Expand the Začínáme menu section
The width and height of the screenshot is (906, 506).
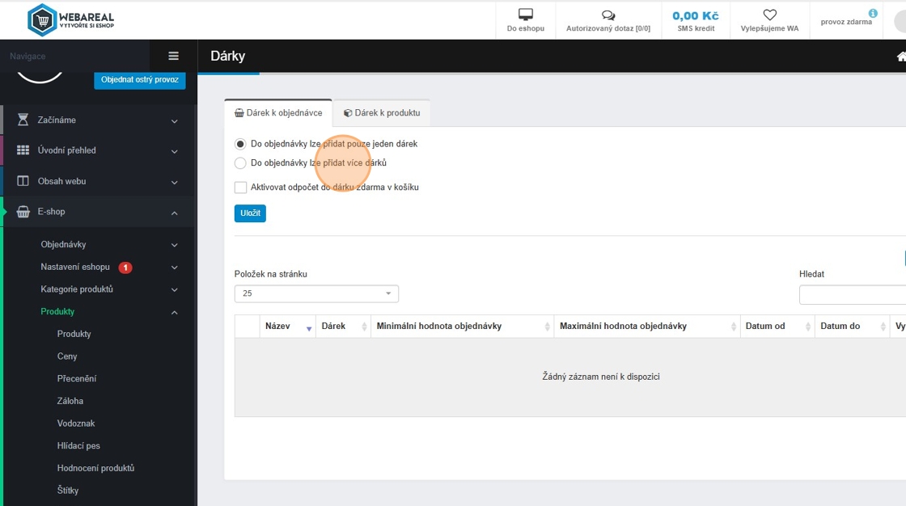175,121
